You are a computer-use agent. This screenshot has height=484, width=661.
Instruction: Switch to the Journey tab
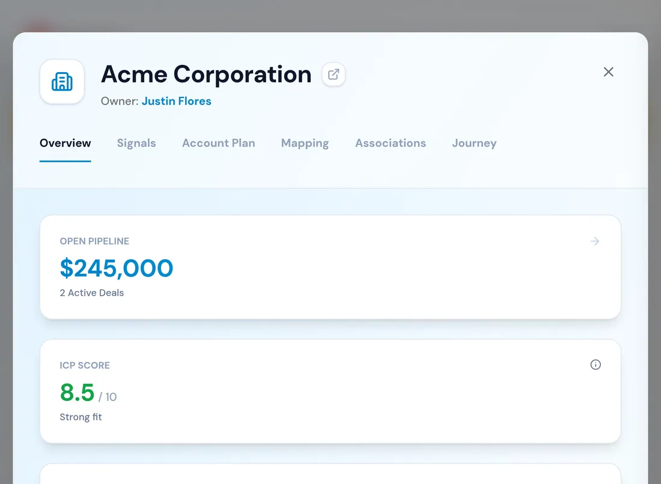pos(474,144)
